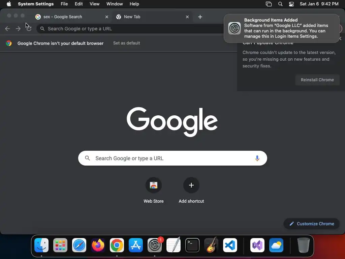Open Control Center in menu bar

pyautogui.click(x=291, y=4)
